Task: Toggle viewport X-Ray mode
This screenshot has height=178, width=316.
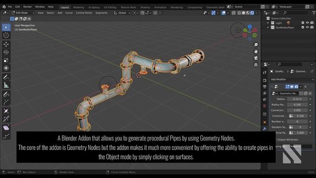Action: click(x=234, y=13)
